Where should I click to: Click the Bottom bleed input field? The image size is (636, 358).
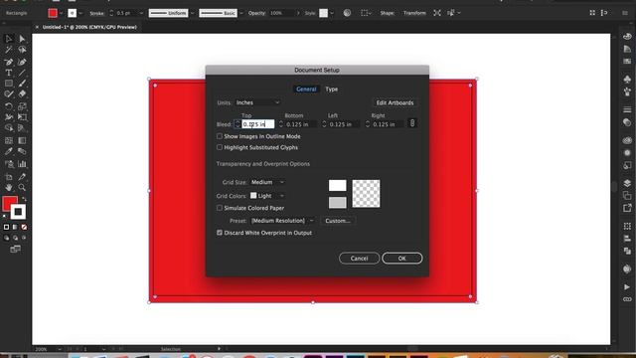click(x=301, y=124)
